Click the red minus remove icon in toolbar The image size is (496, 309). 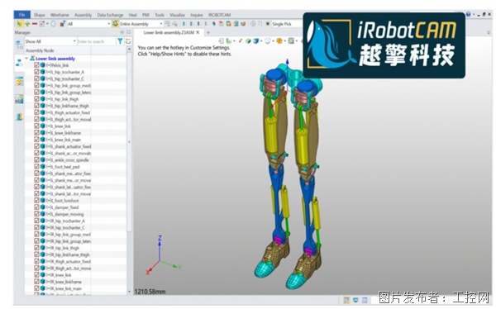click(x=35, y=24)
